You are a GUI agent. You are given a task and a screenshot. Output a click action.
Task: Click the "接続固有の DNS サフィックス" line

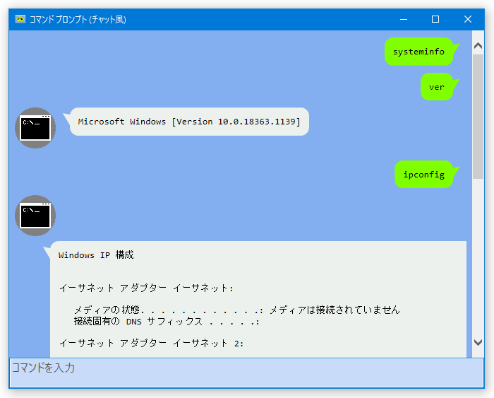coord(167,322)
